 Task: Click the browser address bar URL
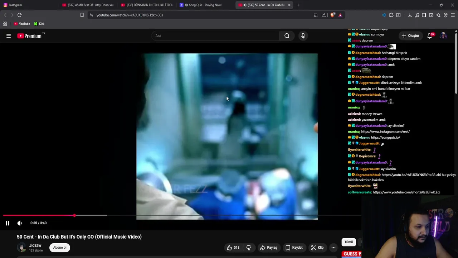tap(130, 15)
